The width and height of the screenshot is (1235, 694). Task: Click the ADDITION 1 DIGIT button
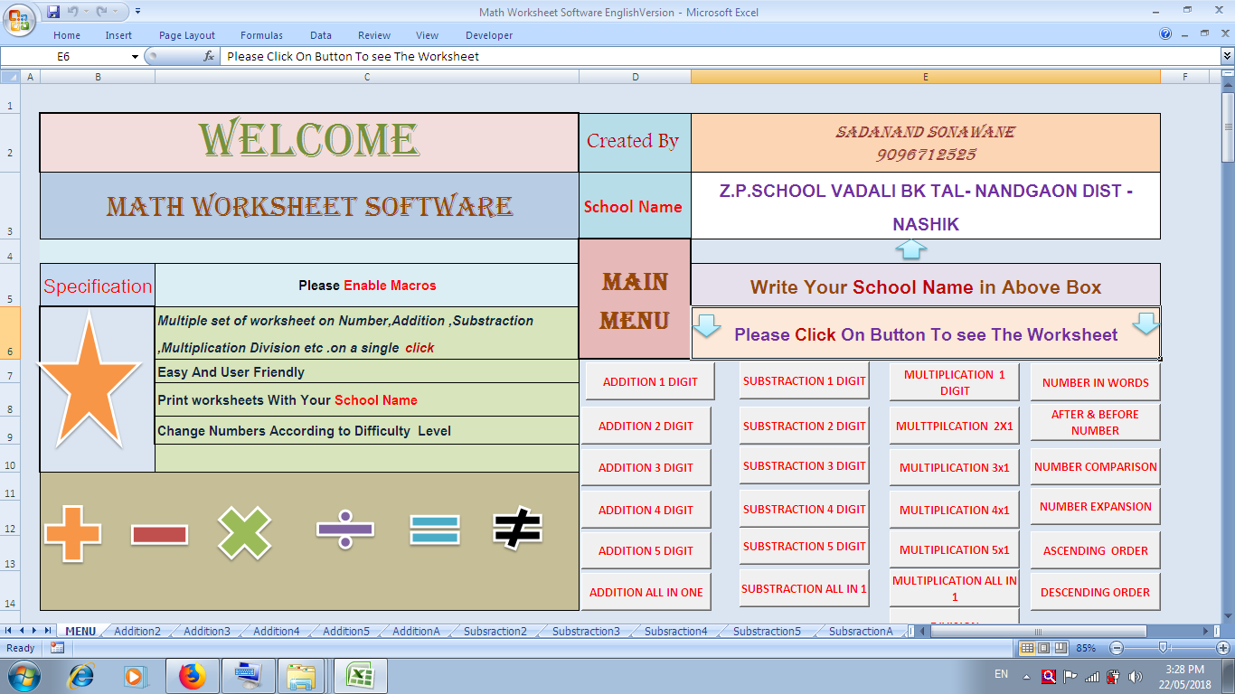tap(647, 381)
